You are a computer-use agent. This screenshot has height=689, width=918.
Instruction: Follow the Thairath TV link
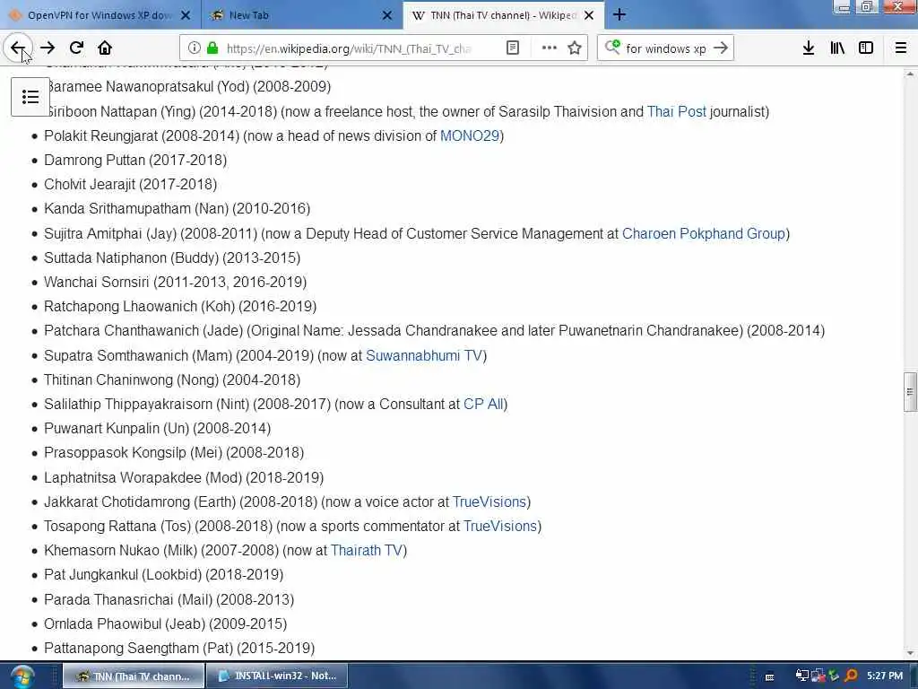click(x=367, y=551)
